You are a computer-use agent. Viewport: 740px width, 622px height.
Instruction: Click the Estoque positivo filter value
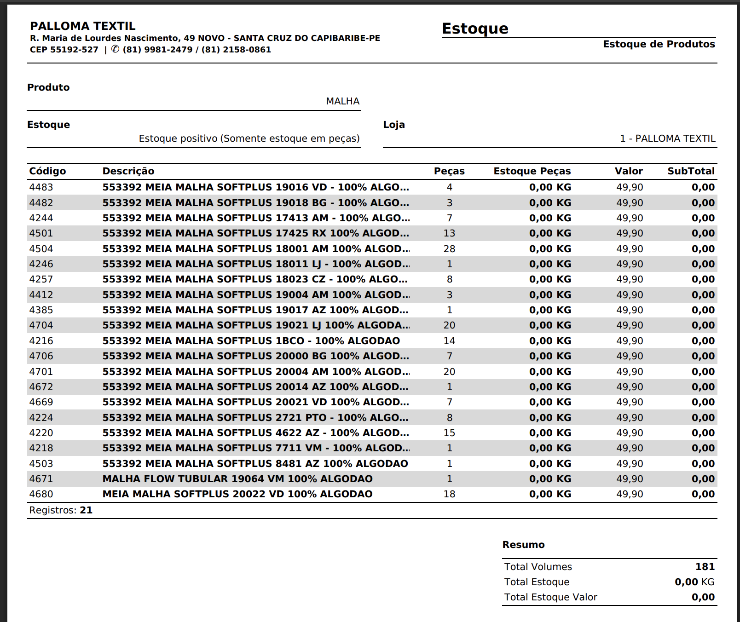pyautogui.click(x=249, y=138)
